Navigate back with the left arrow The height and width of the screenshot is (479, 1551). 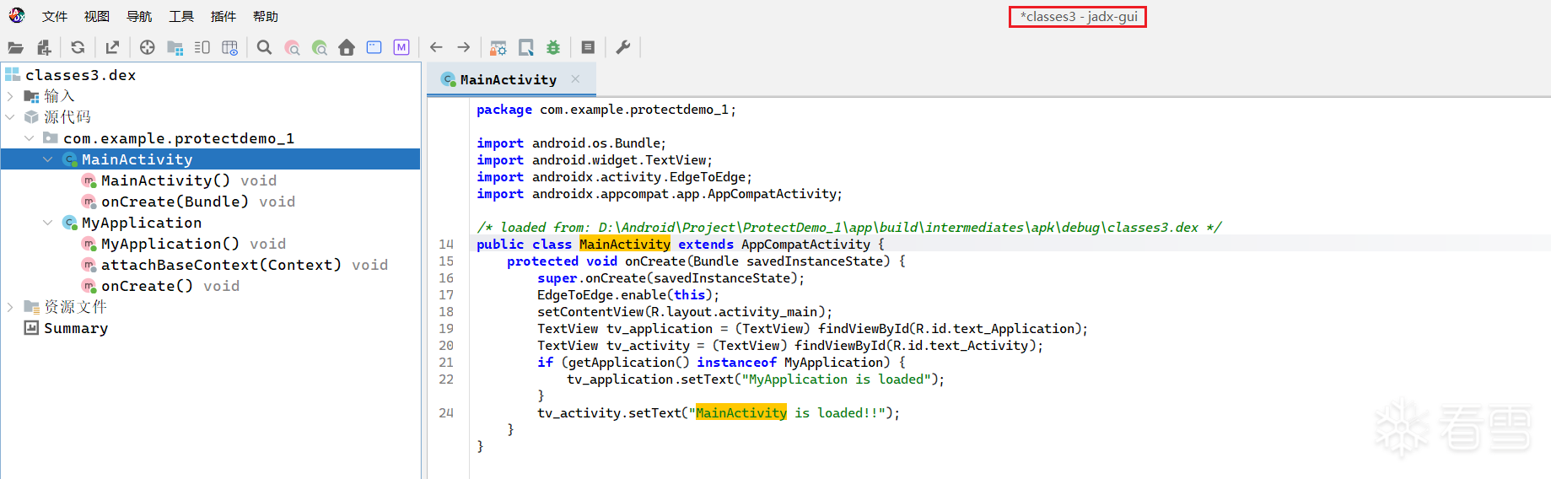(436, 48)
